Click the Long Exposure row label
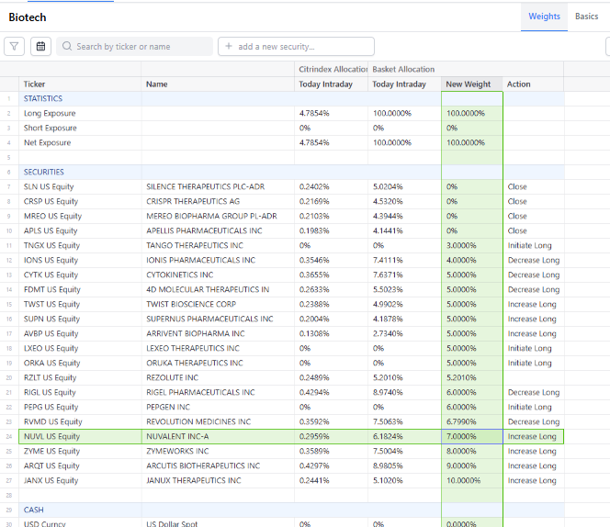610x527 pixels. 50,114
